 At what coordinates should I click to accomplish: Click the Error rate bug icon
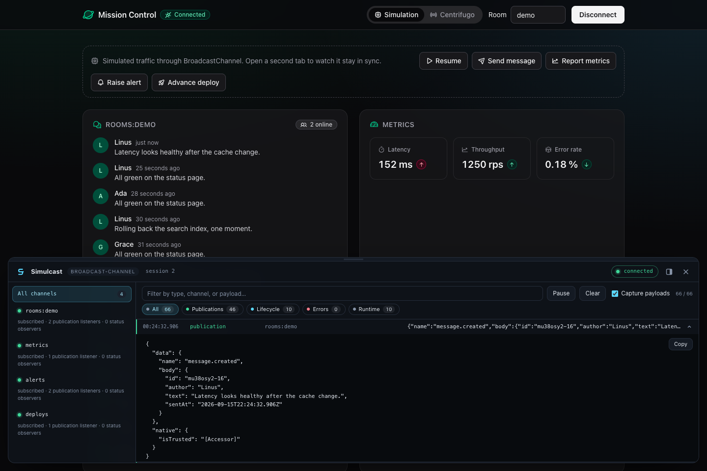pos(548,150)
